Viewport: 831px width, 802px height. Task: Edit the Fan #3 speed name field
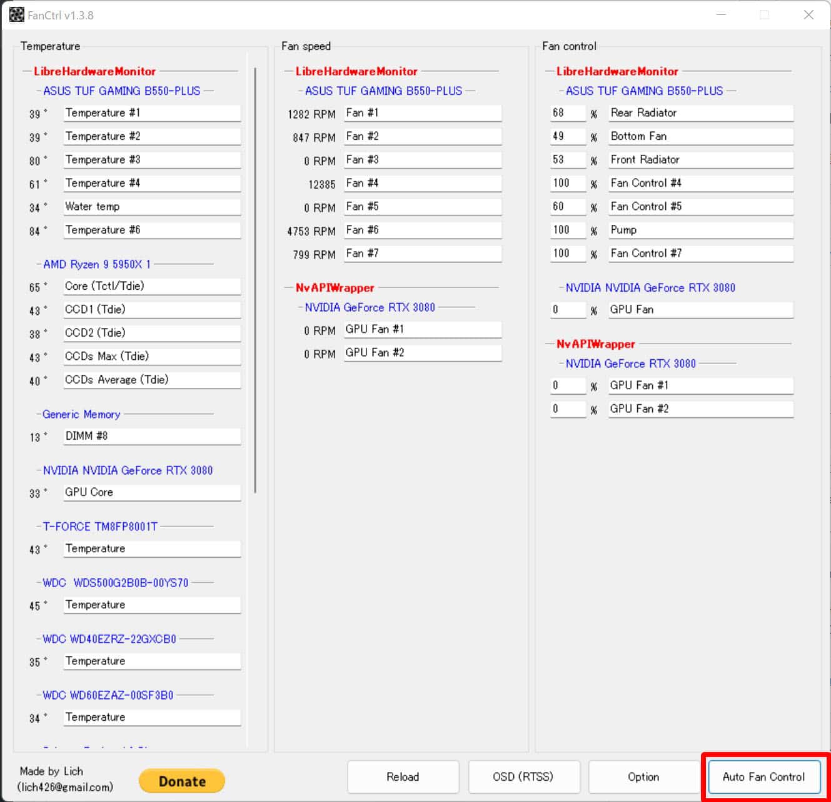pyautogui.click(x=423, y=160)
